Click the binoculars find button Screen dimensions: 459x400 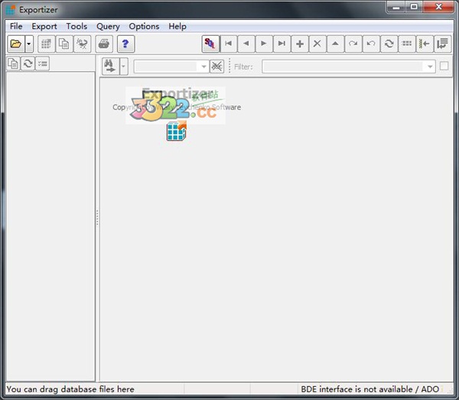pyautogui.click(x=110, y=67)
